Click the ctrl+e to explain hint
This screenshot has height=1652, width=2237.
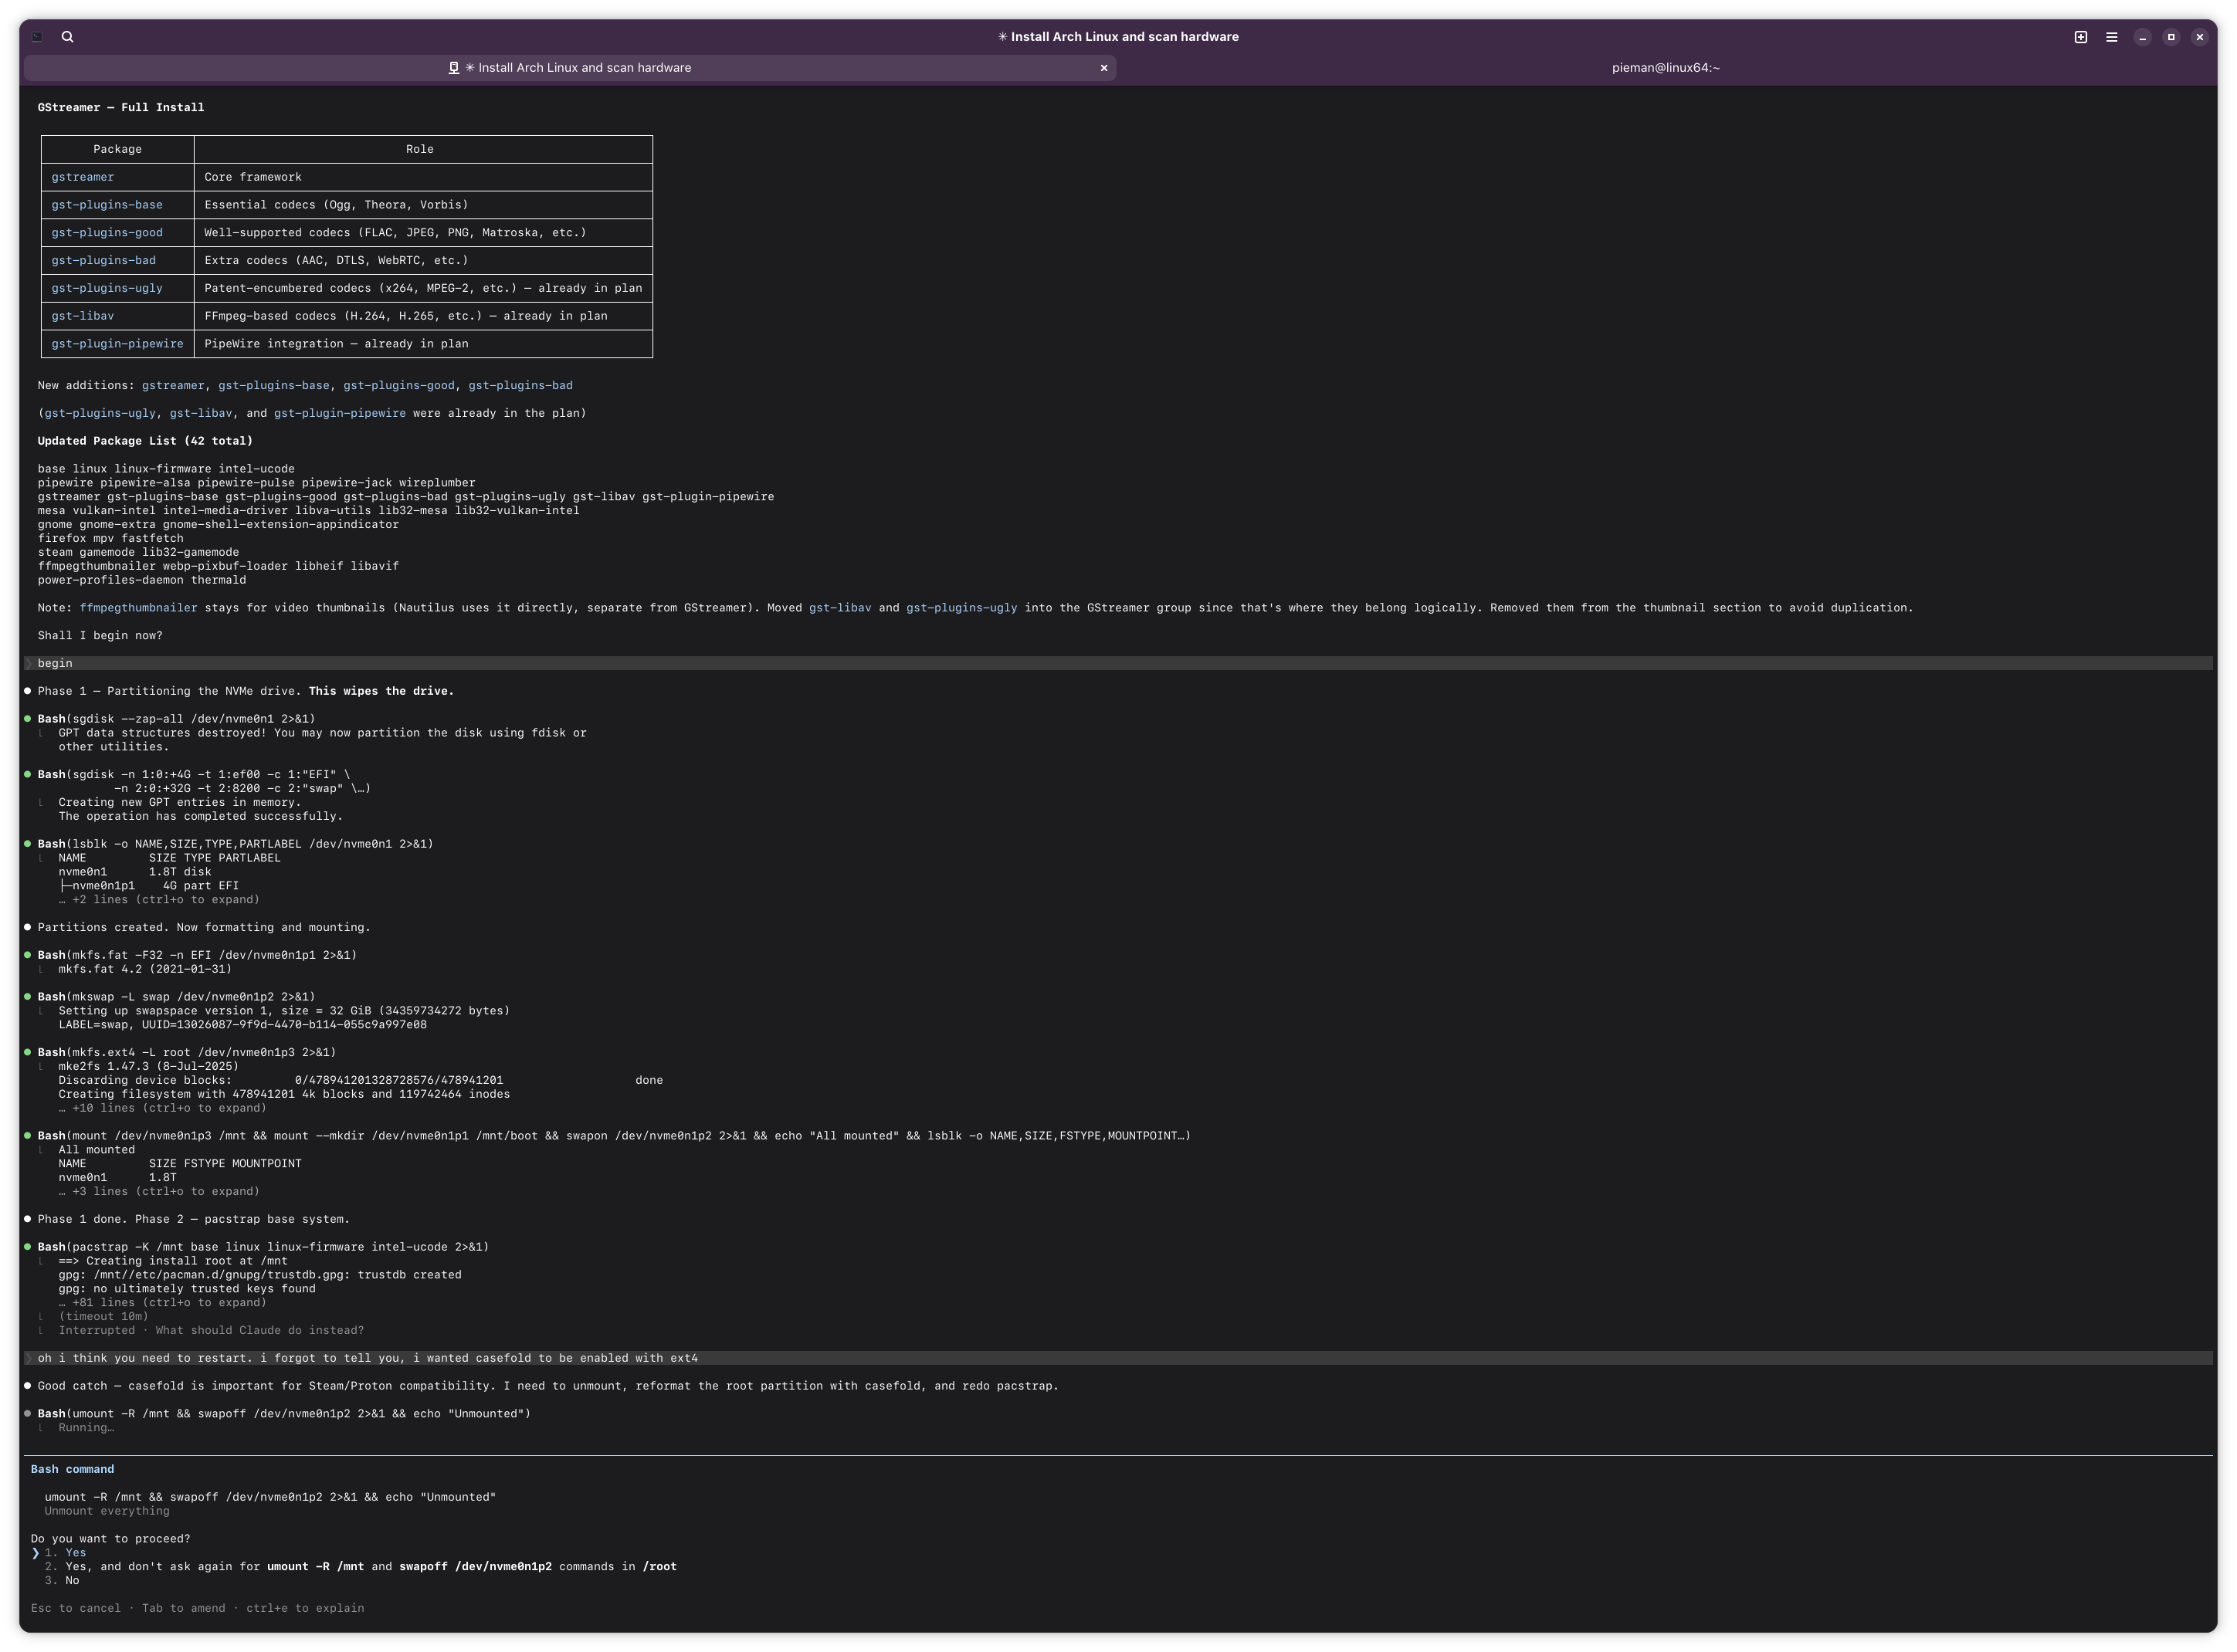coord(305,1608)
